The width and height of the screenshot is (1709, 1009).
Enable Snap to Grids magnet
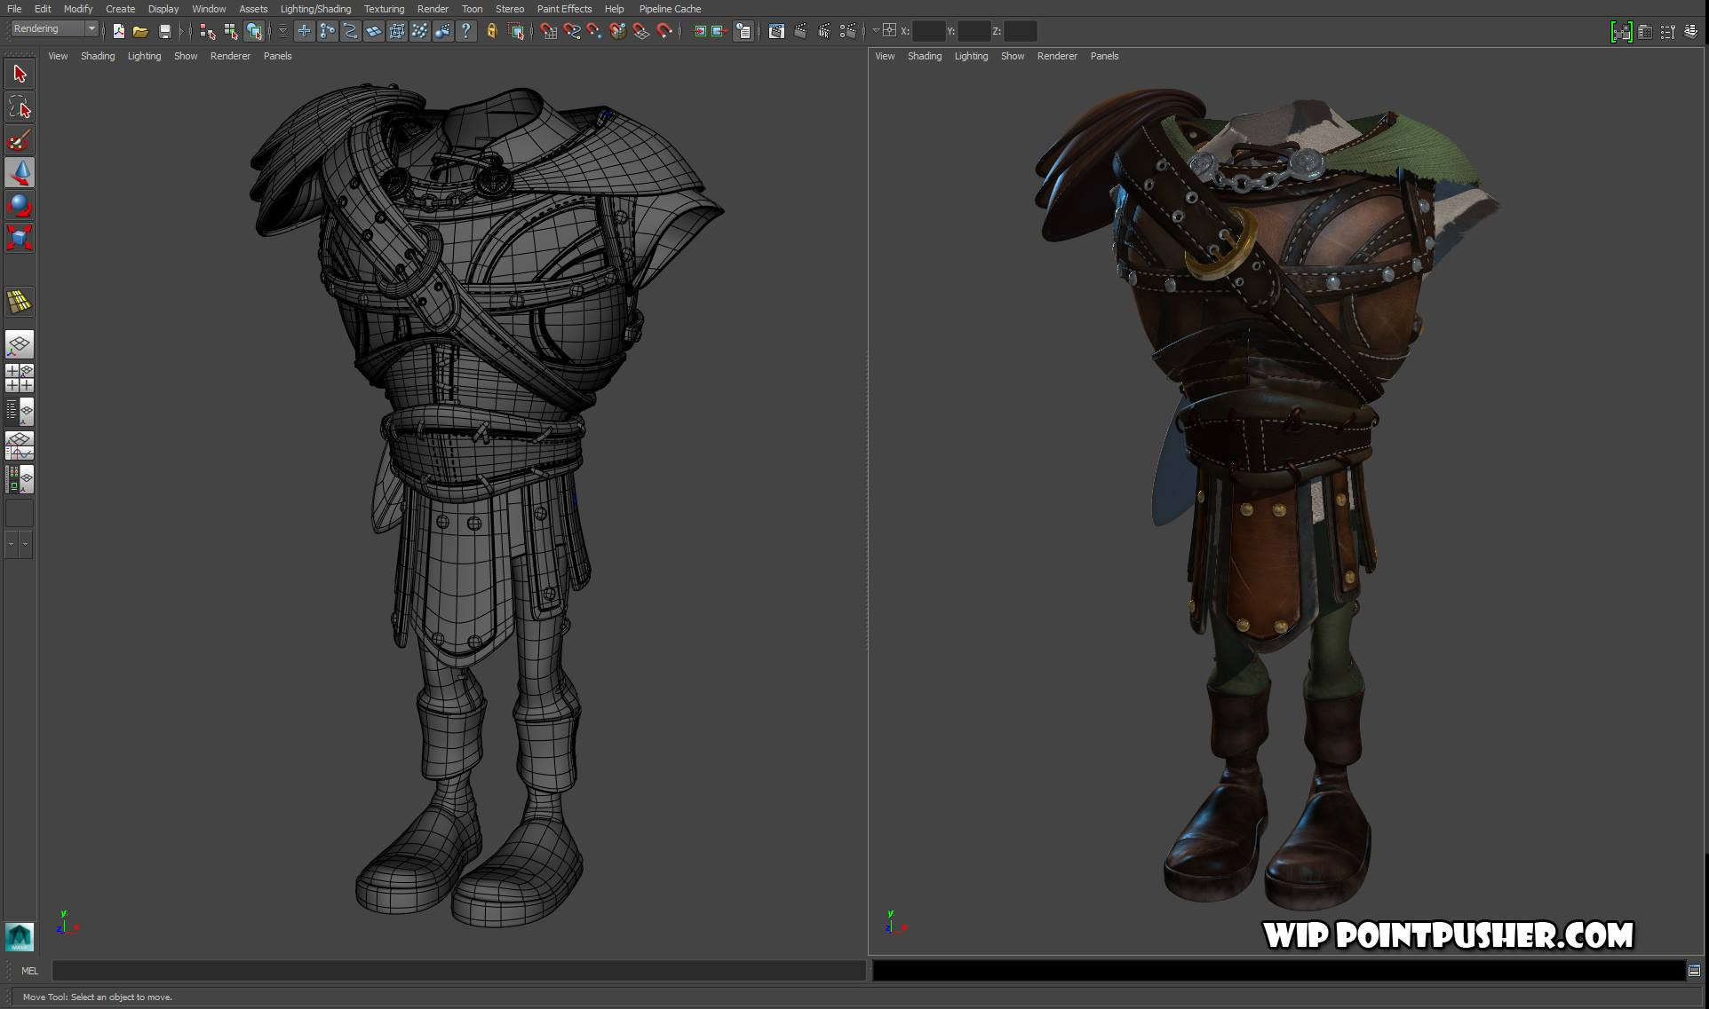coord(549,31)
